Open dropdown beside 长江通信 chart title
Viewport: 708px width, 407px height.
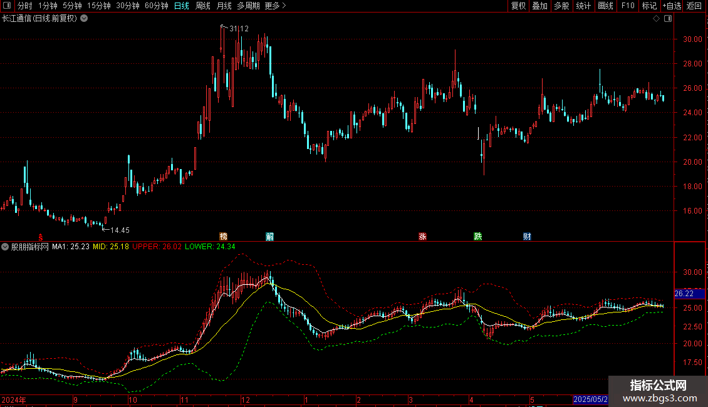click(84, 19)
